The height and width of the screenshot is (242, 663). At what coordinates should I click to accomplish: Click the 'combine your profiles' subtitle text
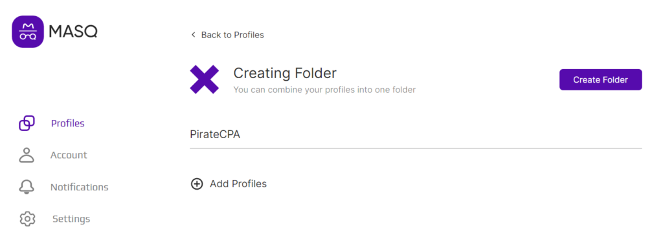tap(324, 90)
